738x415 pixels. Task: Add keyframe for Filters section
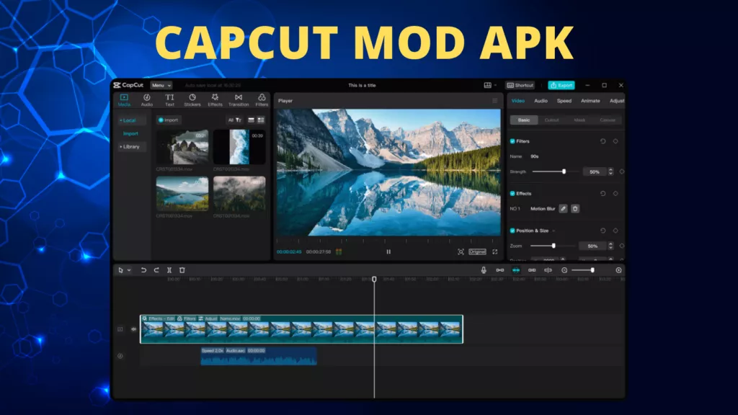[615, 141]
